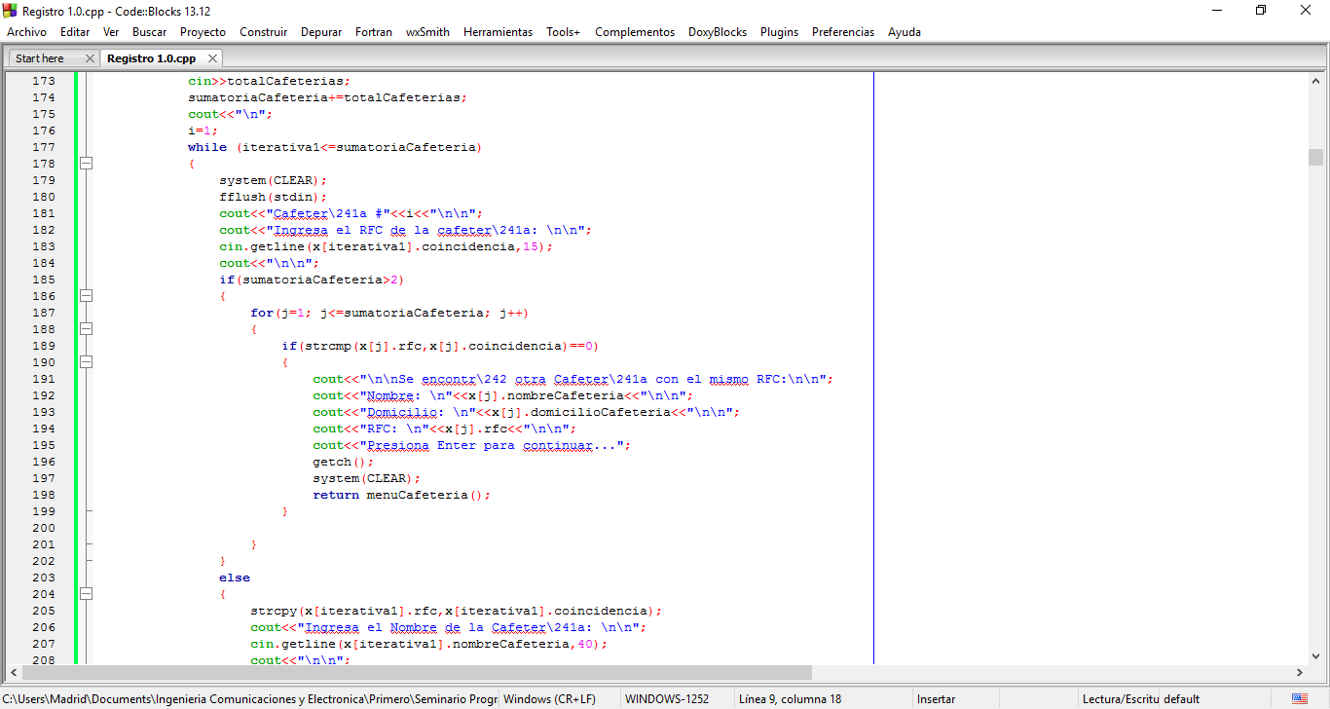
Task: Collapse the else block fold at line 204
Action: pos(86,594)
